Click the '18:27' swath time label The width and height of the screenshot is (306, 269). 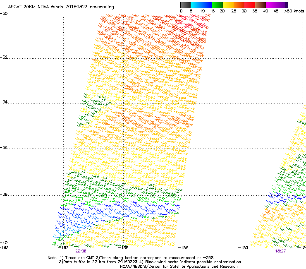280,251
